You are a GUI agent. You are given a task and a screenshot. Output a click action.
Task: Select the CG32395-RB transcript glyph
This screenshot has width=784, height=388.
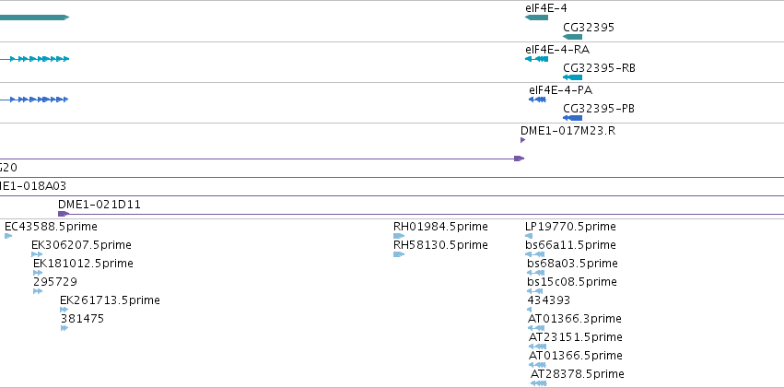click(x=572, y=77)
